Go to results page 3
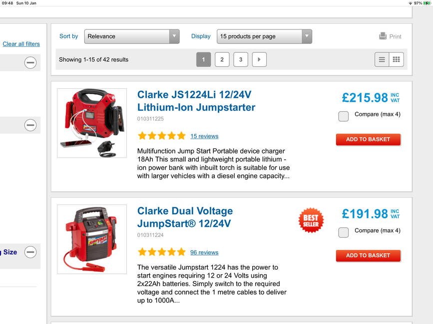The height and width of the screenshot is (324, 433). point(241,59)
